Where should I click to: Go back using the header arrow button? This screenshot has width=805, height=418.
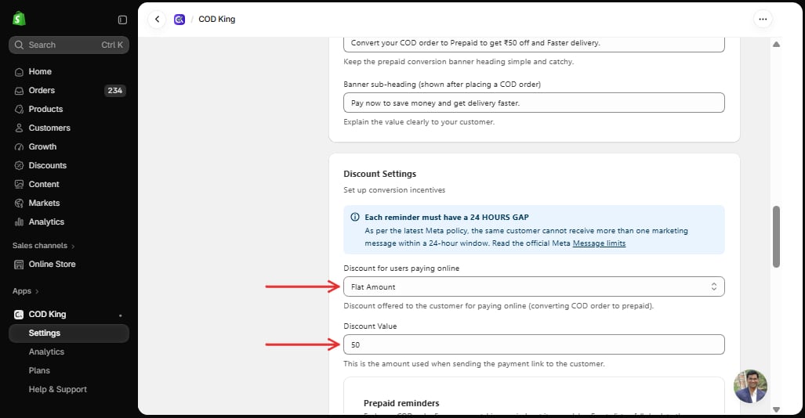[157, 20]
